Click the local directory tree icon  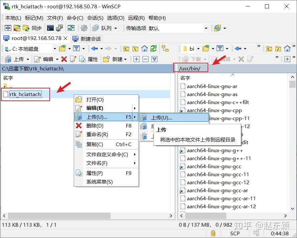(165, 48)
